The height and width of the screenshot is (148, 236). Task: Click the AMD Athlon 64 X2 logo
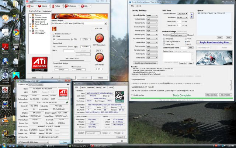tap(119, 97)
